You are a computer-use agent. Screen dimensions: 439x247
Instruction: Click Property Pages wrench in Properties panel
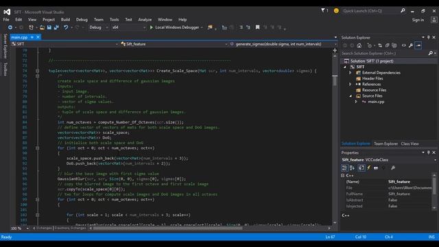click(x=393, y=167)
